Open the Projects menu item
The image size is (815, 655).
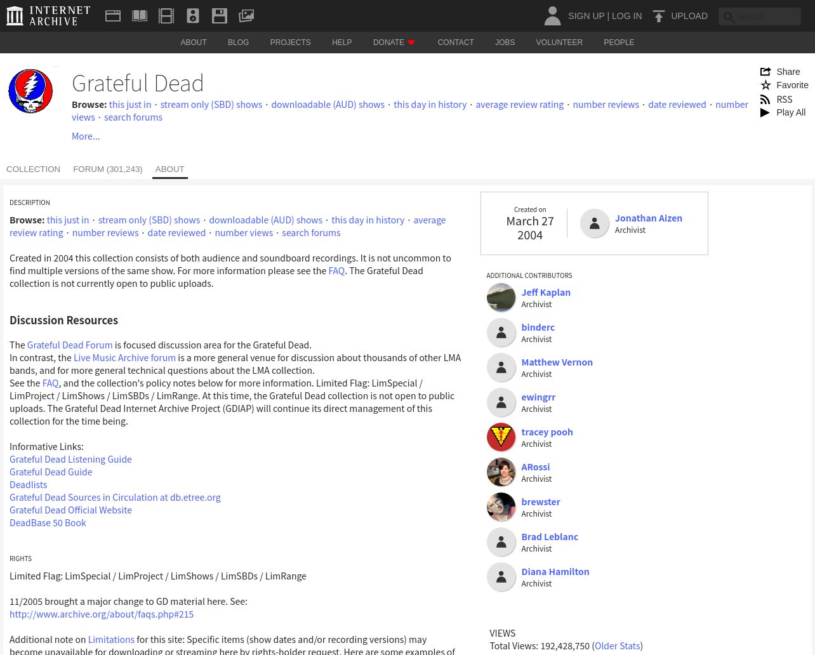290,43
